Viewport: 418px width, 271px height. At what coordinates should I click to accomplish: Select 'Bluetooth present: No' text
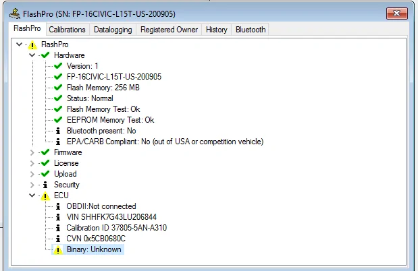[101, 131]
